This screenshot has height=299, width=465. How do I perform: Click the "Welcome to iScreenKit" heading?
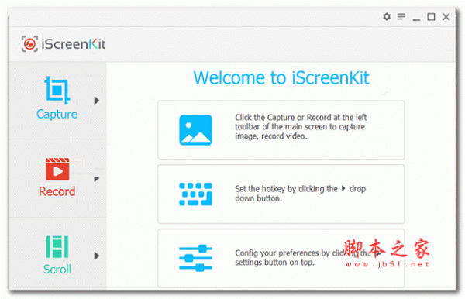(281, 78)
